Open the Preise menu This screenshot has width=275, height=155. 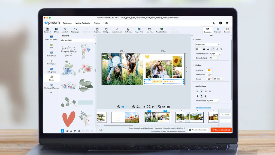click(x=97, y=23)
